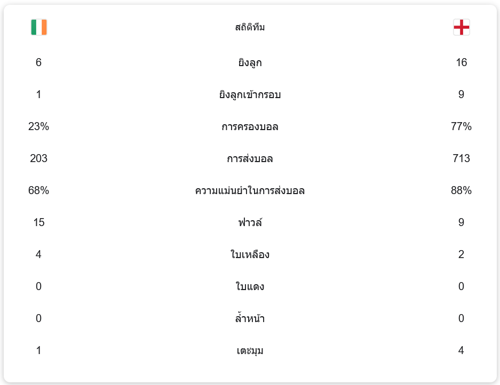500x385 pixels.
Task: Select the การครองบอล stat label
Action: [250, 127]
